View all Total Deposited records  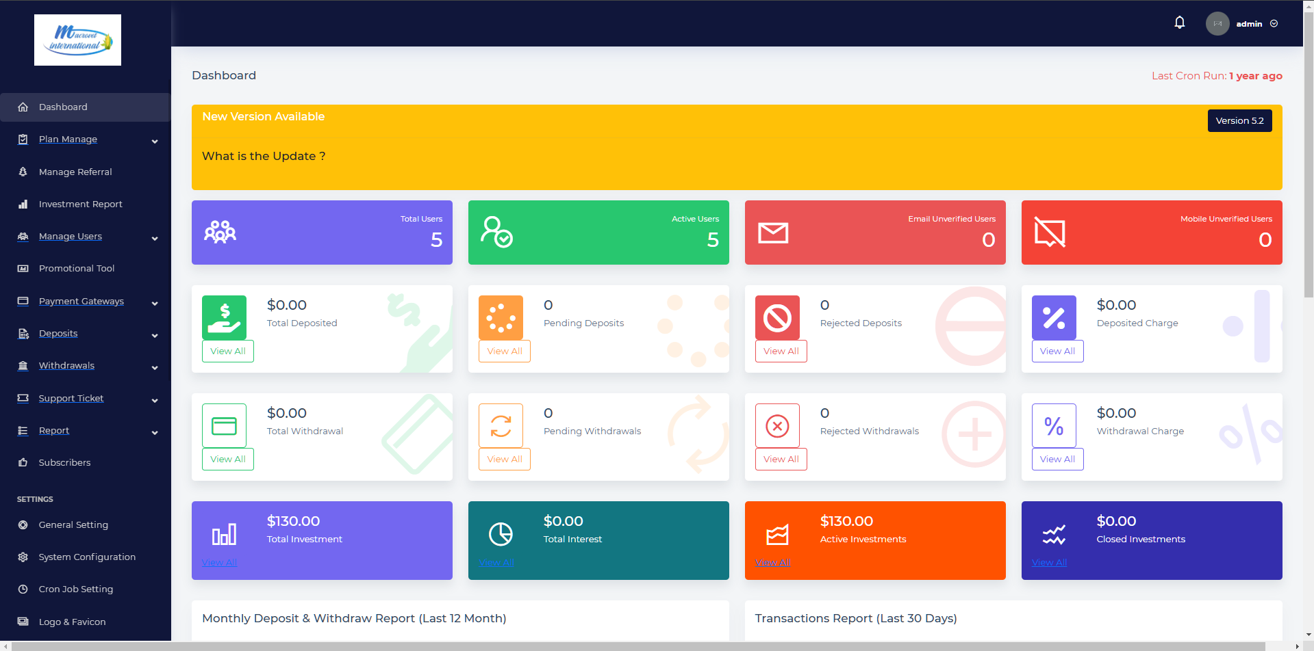click(x=228, y=351)
